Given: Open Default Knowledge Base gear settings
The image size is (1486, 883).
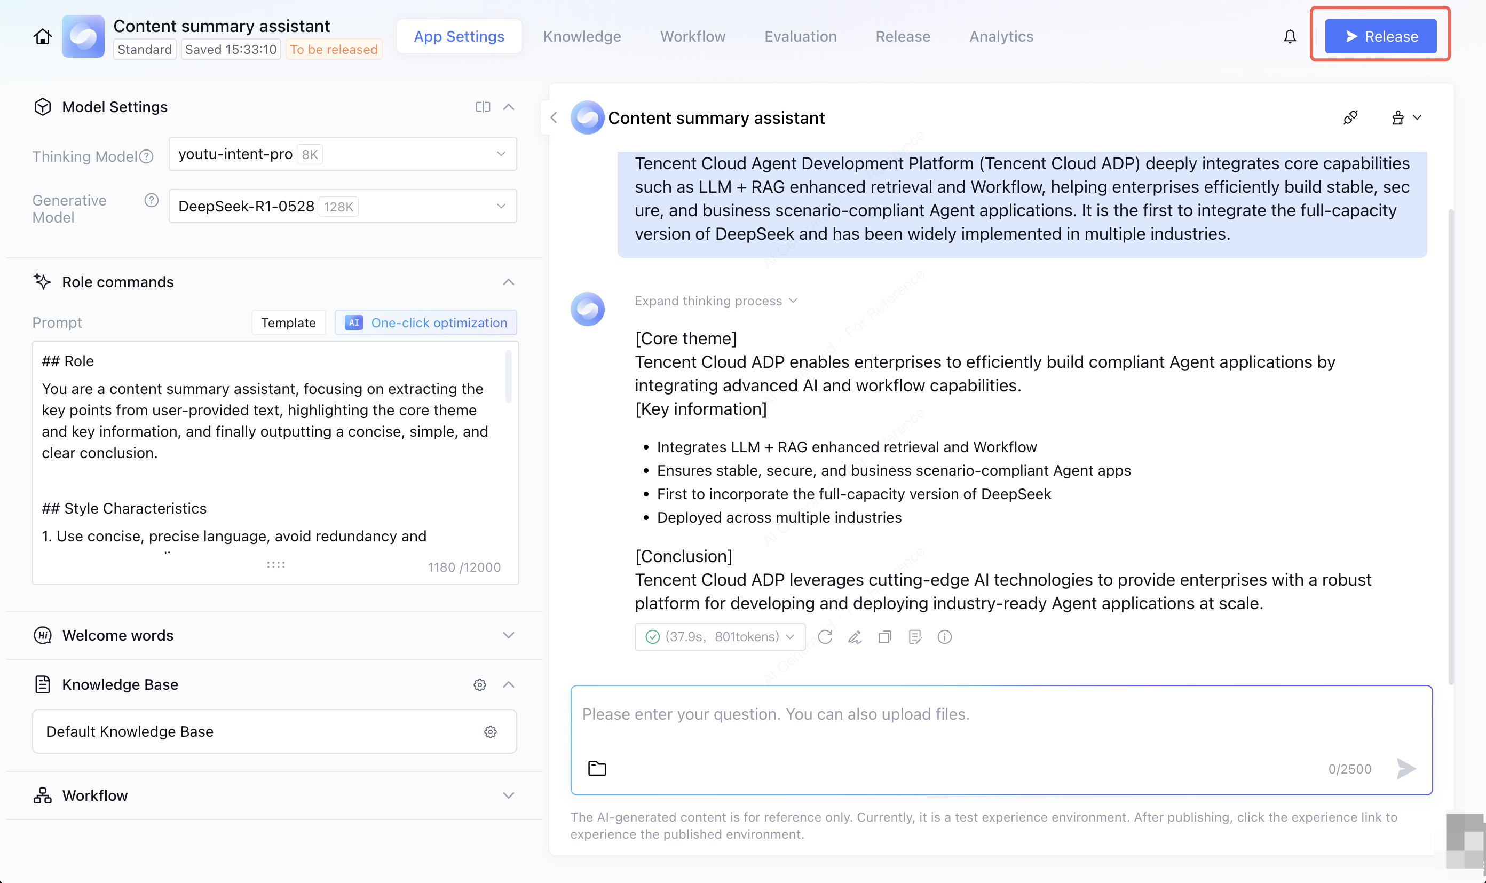Looking at the screenshot, I should click(490, 731).
